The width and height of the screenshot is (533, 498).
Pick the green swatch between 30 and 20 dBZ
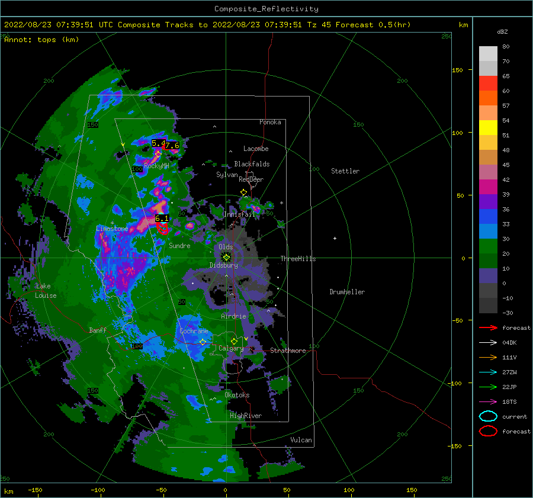point(488,246)
